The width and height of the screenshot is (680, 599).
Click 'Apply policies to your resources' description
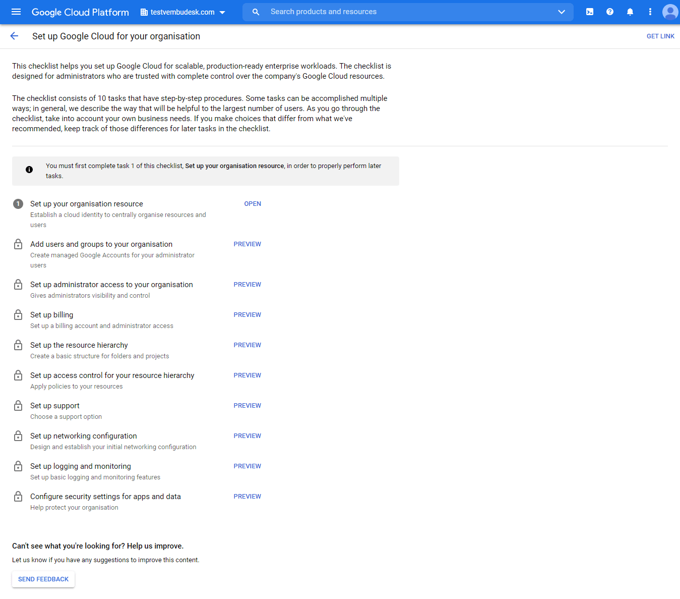77,387
